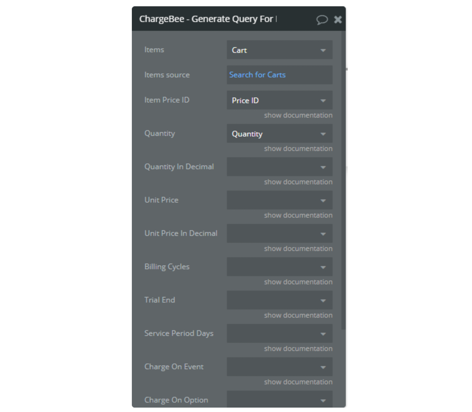Click the Quantity In Decimal label
The image size is (472, 412).
click(x=179, y=167)
